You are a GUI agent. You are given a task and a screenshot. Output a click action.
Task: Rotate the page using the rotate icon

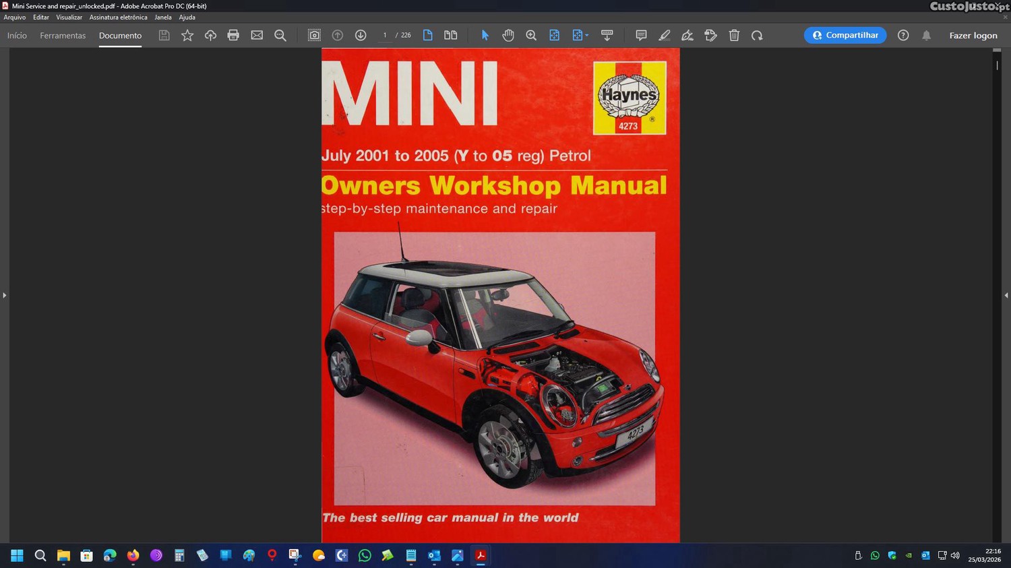757,36
